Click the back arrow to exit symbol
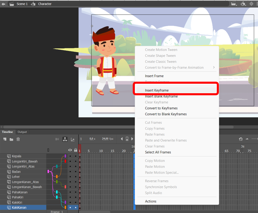258x213 pixels. (x=3, y=4)
